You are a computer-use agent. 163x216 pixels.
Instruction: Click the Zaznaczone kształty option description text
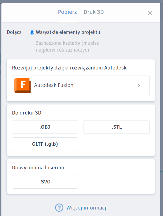pos(67,46)
